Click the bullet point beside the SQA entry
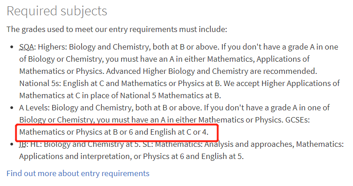The image size is (353, 186). [12, 47]
